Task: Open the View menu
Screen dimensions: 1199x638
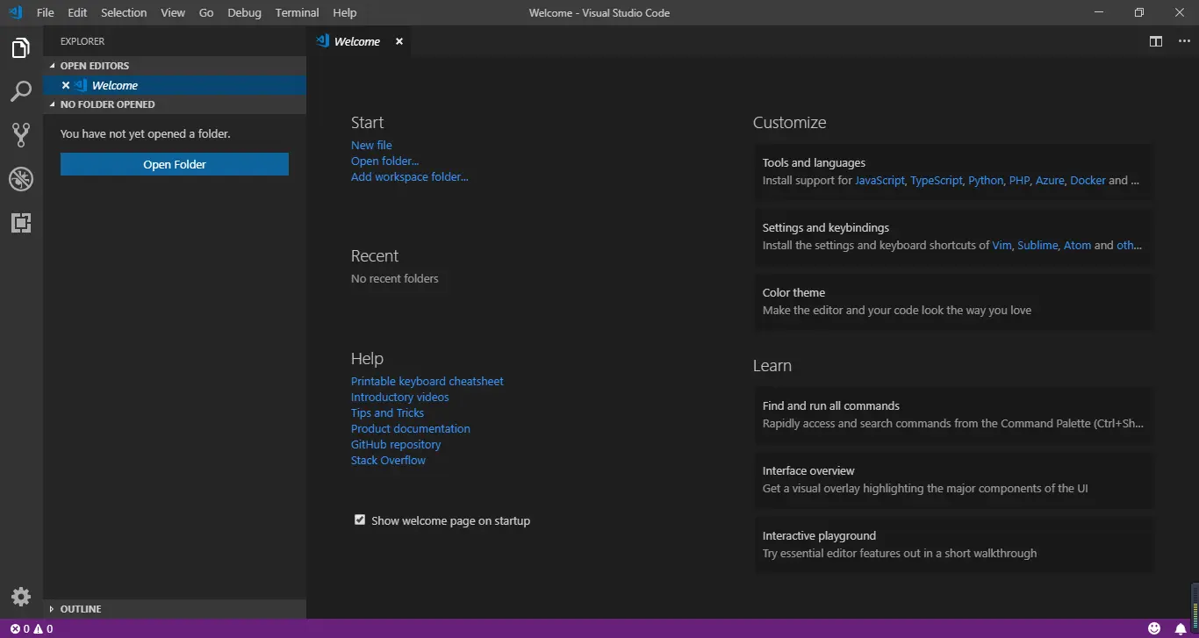Action: 173,12
